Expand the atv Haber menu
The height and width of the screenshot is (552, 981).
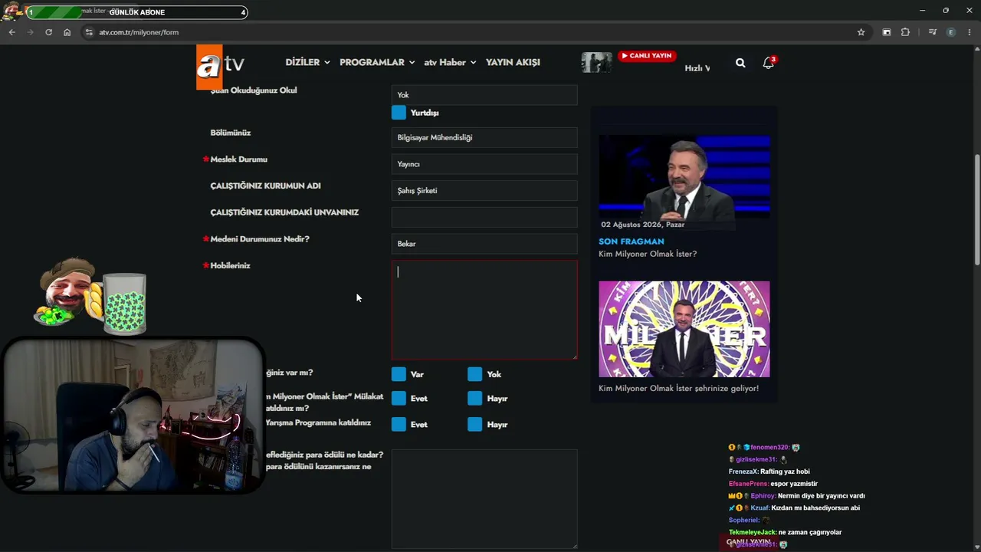(x=450, y=62)
